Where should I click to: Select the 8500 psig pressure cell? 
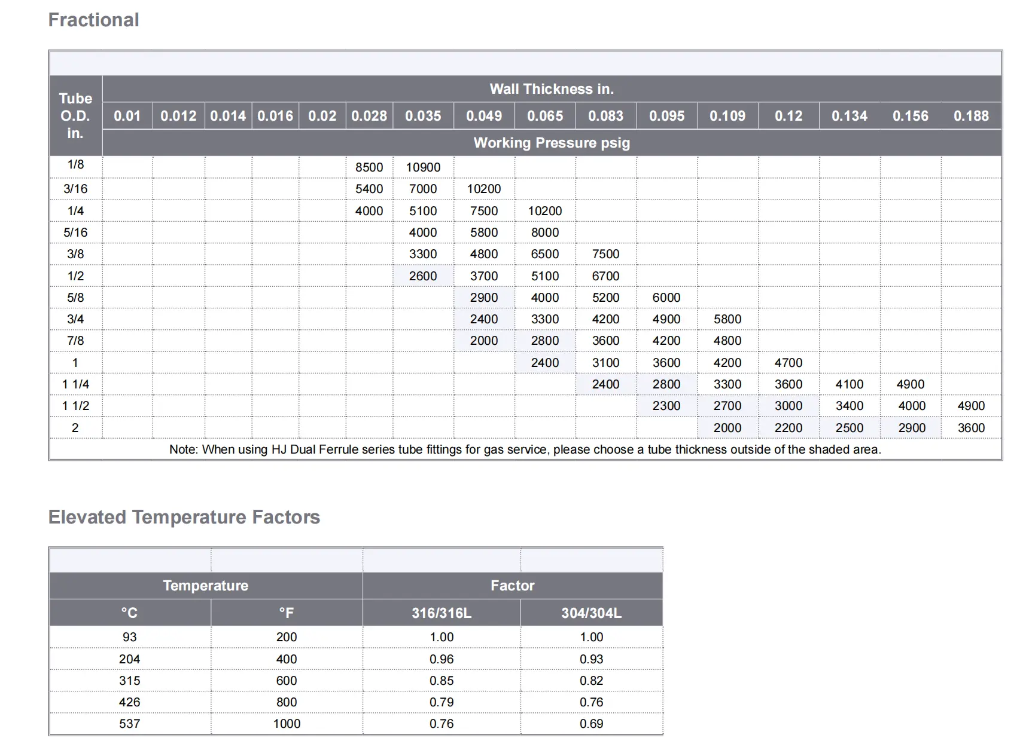[x=369, y=167]
